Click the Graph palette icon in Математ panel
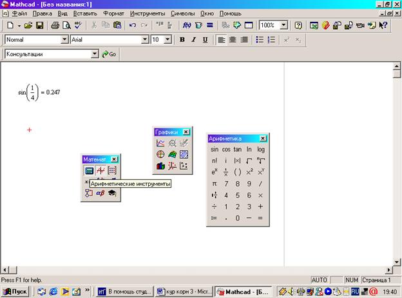The height and width of the screenshot is (298, 402). click(100, 170)
